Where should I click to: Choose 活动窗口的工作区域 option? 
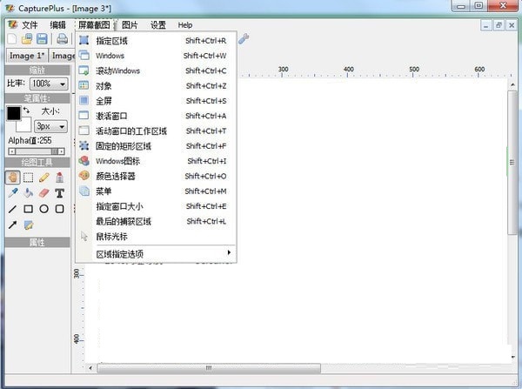pos(156,131)
